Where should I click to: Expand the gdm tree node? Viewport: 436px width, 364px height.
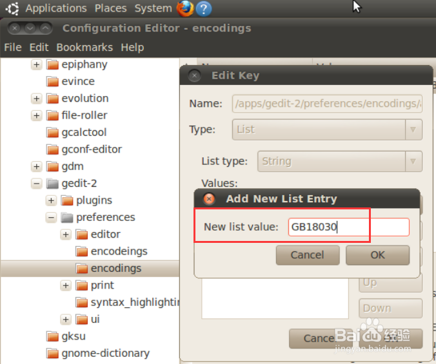pyautogui.click(x=36, y=167)
